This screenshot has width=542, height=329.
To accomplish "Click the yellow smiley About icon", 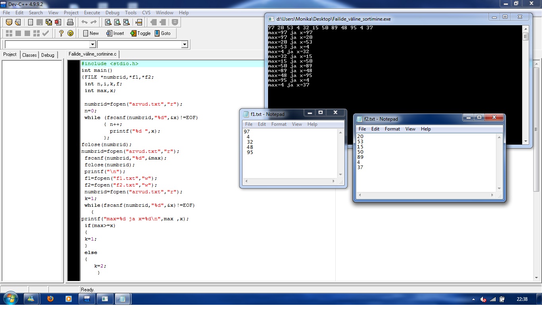I will [x=70, y=33].
